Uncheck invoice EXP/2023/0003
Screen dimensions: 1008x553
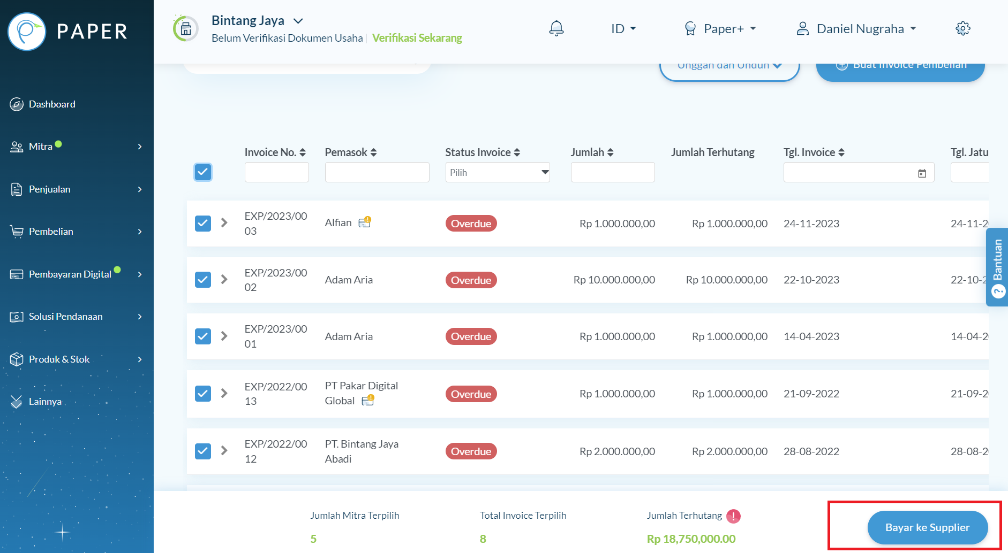click(203, 224)
